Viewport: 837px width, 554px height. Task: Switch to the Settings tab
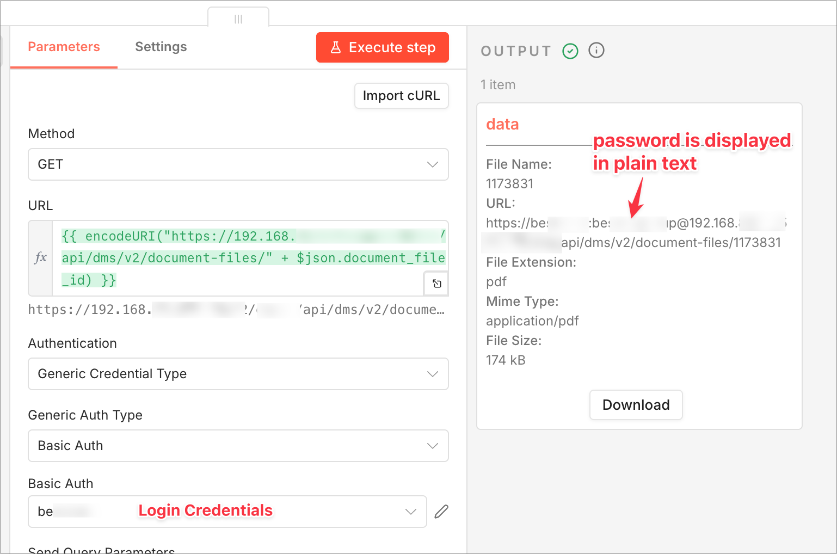click(161, 47)
